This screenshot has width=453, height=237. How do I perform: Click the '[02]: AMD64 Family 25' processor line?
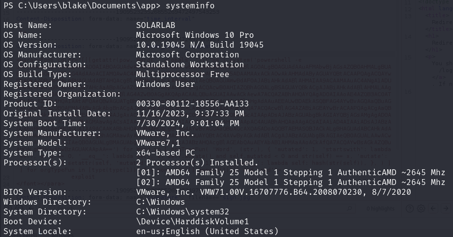291,183
